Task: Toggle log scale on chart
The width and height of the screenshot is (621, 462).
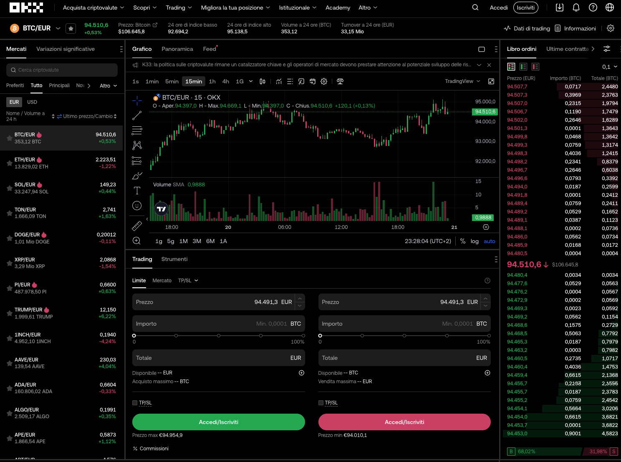Action: click(x=475, y=241)
